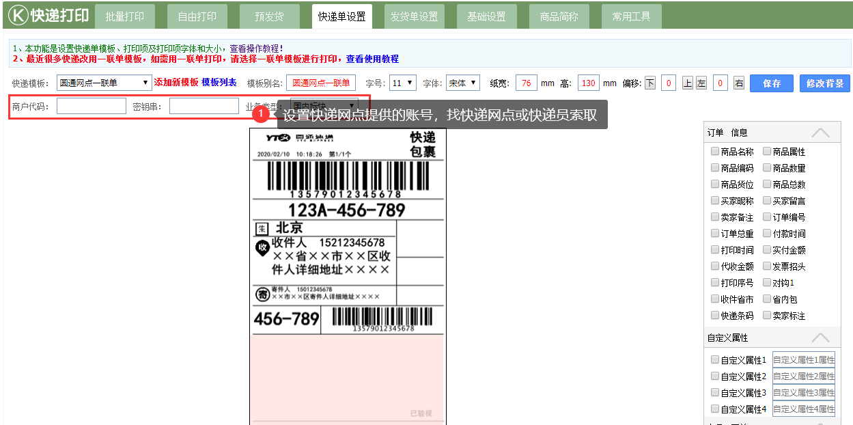This screenshot has height=425, width=853.
Task: Open the 查看使用教程 link
Action: tap(373, 59)
